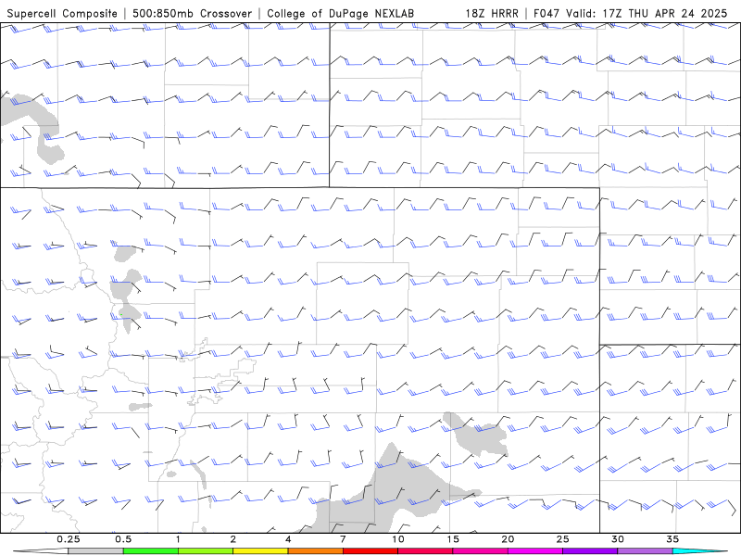The width and height of the screenshot is (741, 556).
Task: Click the College of DuPage NEXLAB label
Action: coord(340,13)
